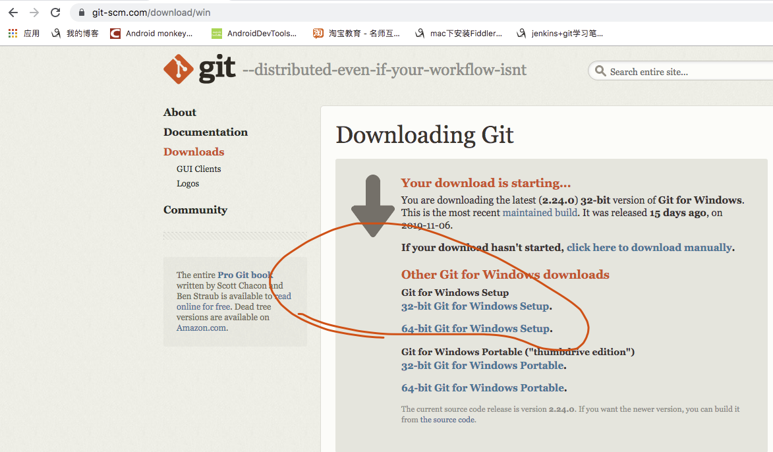The height and width of the screenshot is (452, 773).
Task: Click the Git diamond logo
Action: (x=178, y=69)
